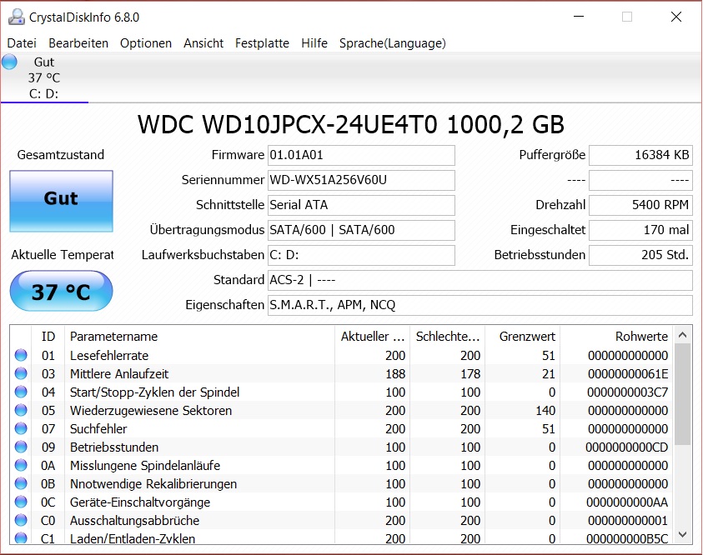
Task: Click status orb of Misslungene Spindelanläufe row
Action: click(21, 465)
